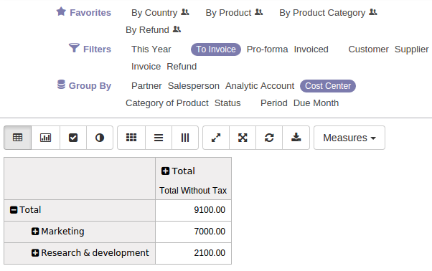432x271 pixels.
Task: Group by Salesperson
Action: click(x=194, y=86)
